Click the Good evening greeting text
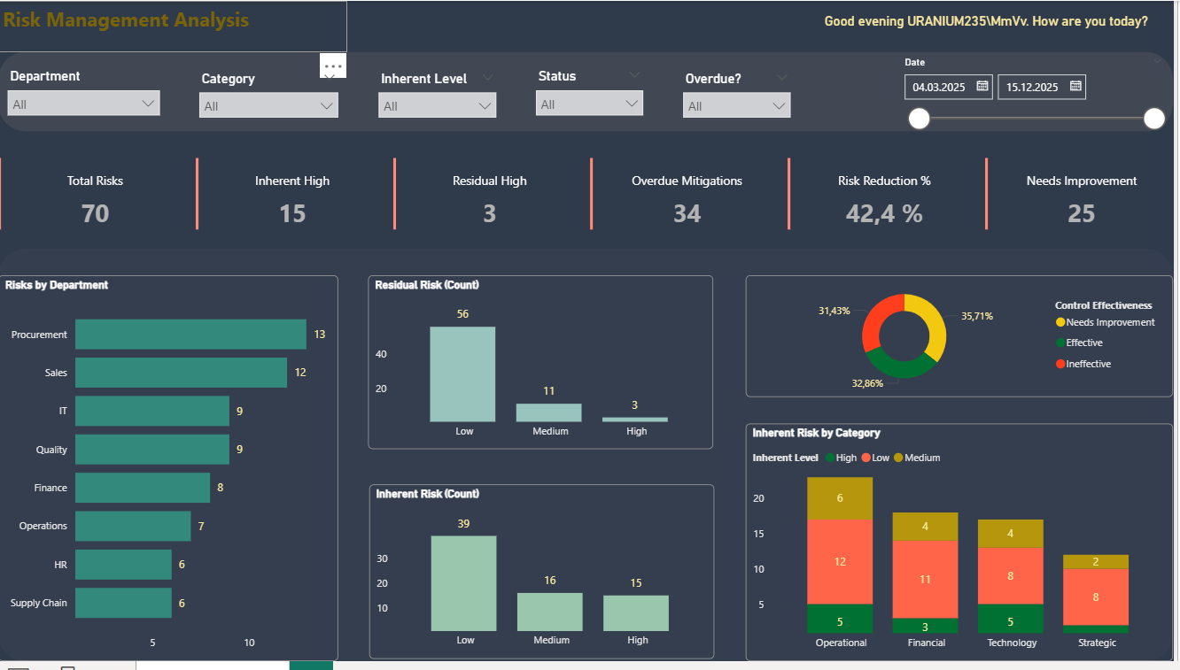 pos(986,21)
